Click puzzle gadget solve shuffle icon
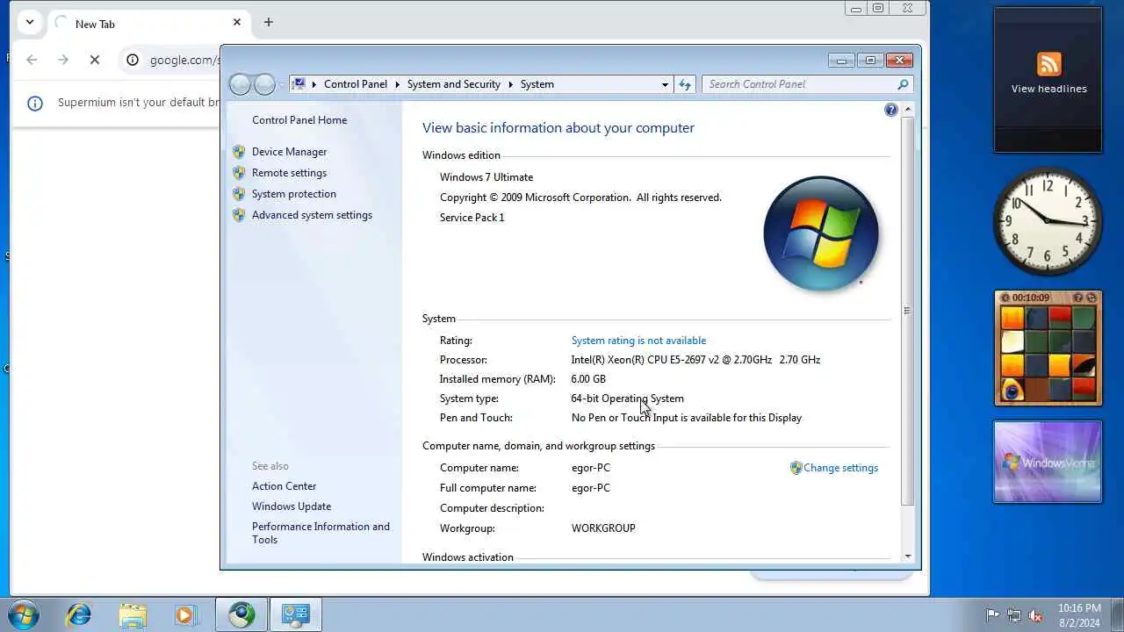The width and height of the screenshot is (1124, 632). coord(1092,298)
